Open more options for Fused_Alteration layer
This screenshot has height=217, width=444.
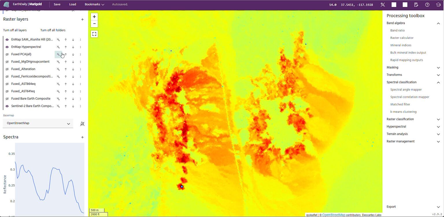81,69
